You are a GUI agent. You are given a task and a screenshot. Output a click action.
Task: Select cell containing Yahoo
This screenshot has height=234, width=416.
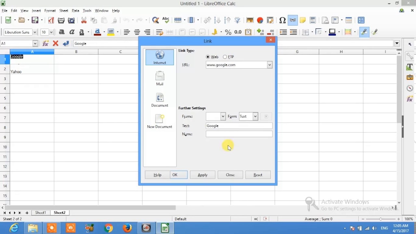click(32, 69)
